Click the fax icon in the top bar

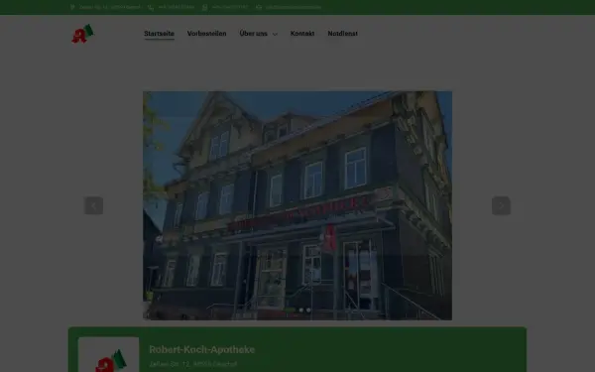(204, 7)
